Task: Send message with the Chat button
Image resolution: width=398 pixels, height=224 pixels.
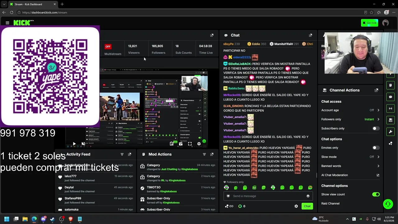Action: click(x=307, y=206)
